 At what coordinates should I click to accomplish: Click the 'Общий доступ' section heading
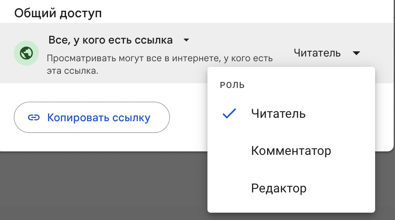[x=58, y=13]
